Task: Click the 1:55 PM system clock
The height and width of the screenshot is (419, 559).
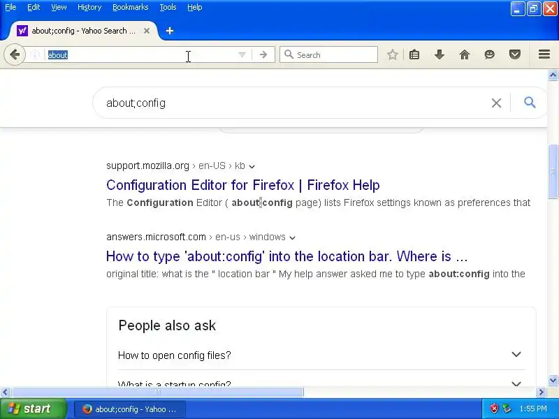Action: [533, 409]
